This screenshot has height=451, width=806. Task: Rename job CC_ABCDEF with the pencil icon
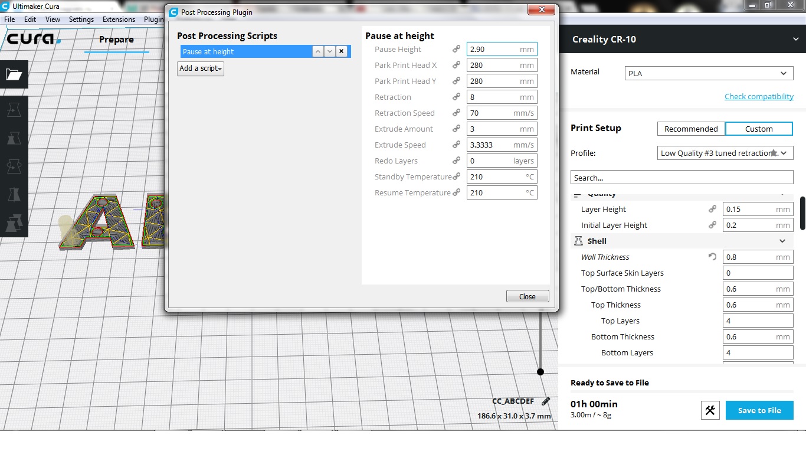(546, 401)
